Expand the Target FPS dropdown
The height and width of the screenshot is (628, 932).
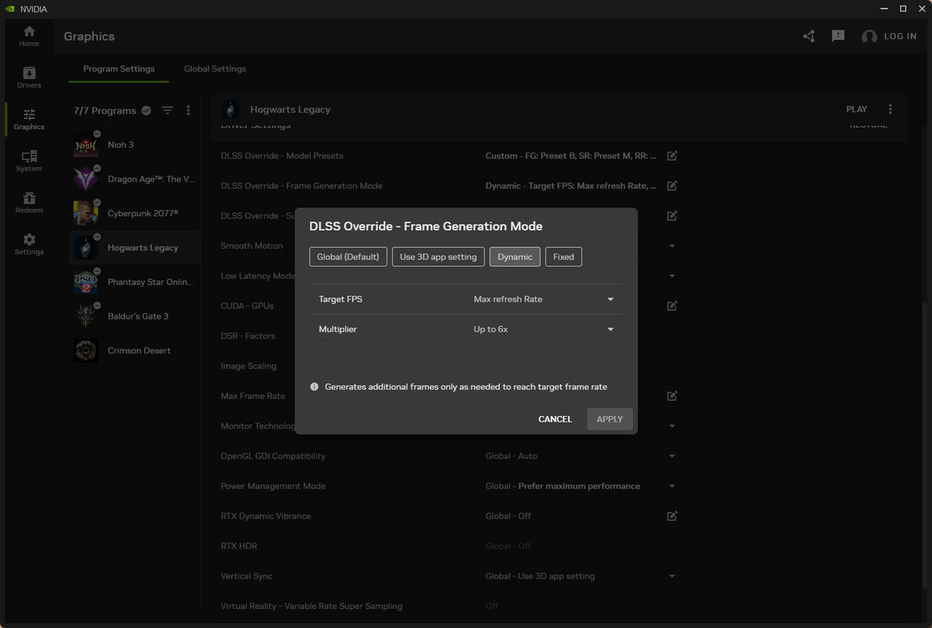[x=610, y=300]
